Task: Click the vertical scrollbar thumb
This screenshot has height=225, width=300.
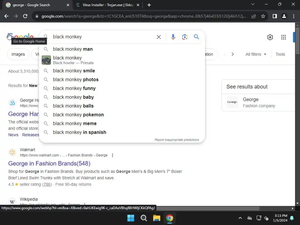Action: click(297, 41)
